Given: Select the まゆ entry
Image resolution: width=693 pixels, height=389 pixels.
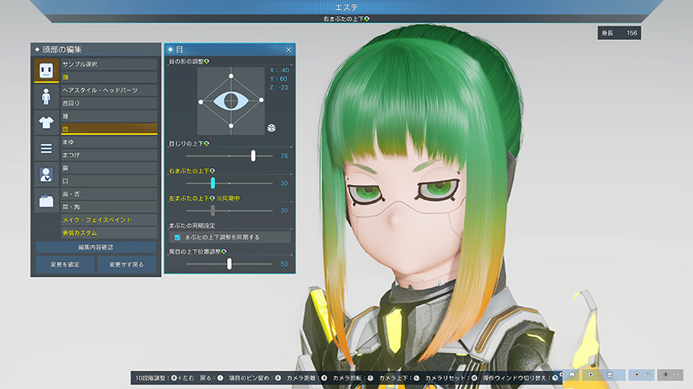Looking at the screenshot, I should 108,142.
